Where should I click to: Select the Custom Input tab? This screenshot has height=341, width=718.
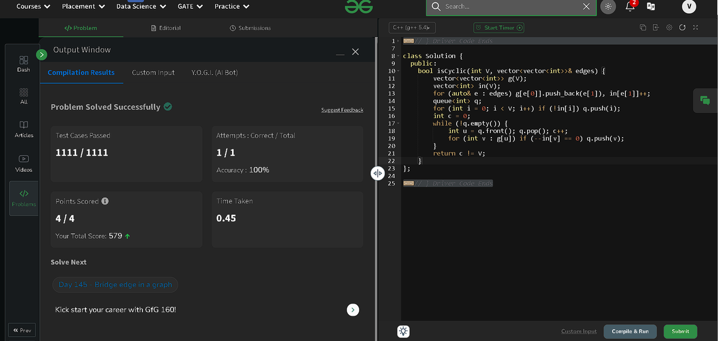point(153,72)
